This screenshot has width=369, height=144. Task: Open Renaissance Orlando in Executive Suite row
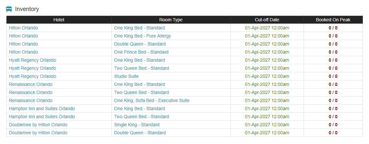click(x=31, y=100)
